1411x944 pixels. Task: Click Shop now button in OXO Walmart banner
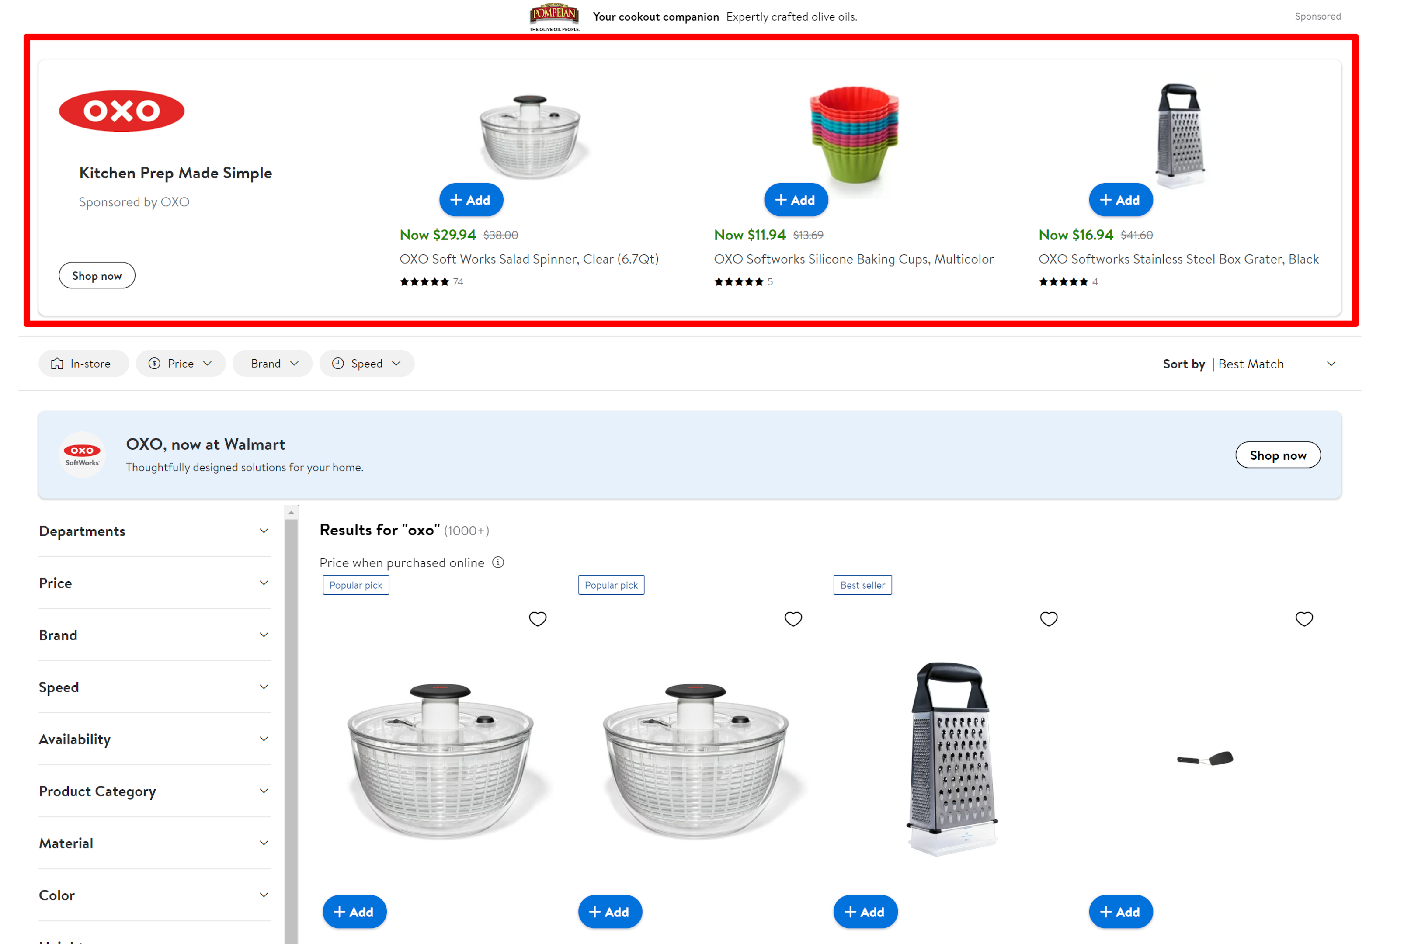[1277, 454]
